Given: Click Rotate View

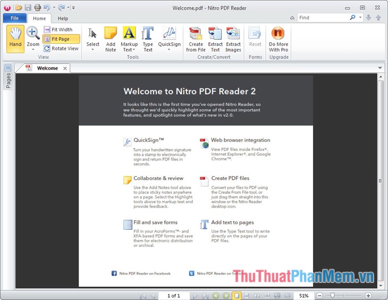Looking at the screenshot, I should 61,48.
